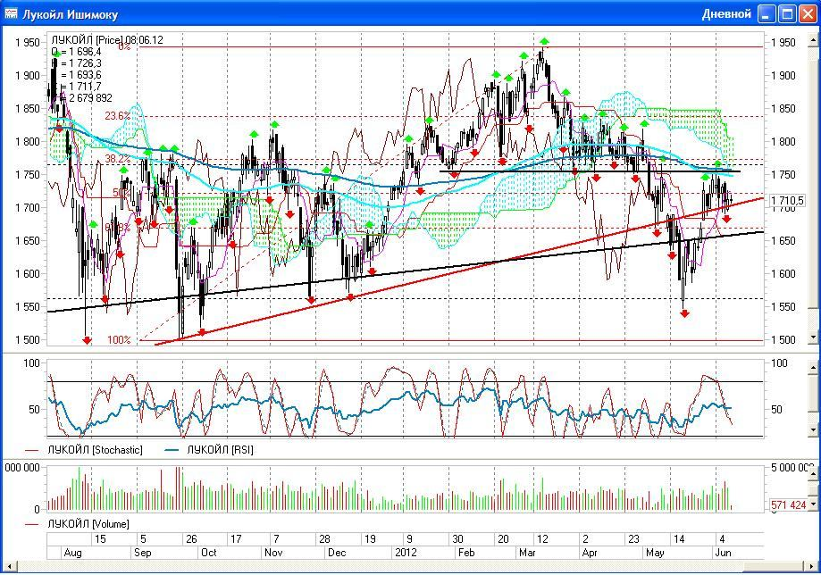Click right arrow of the horizontal scrollbar

click(811, 567)
